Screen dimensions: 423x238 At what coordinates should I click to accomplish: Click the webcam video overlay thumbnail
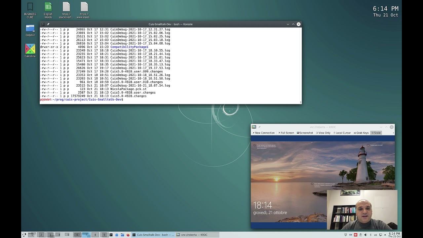[362, 210]
